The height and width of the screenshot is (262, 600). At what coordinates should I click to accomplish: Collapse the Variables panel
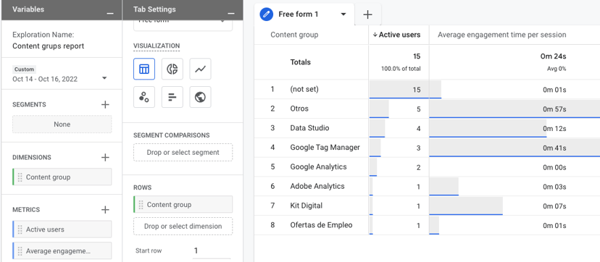[110, 13]
